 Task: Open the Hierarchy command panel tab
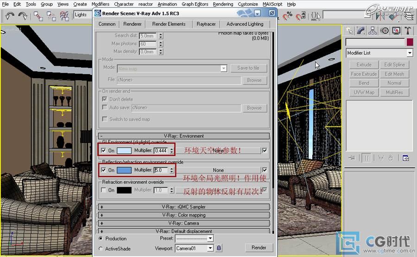373,31
